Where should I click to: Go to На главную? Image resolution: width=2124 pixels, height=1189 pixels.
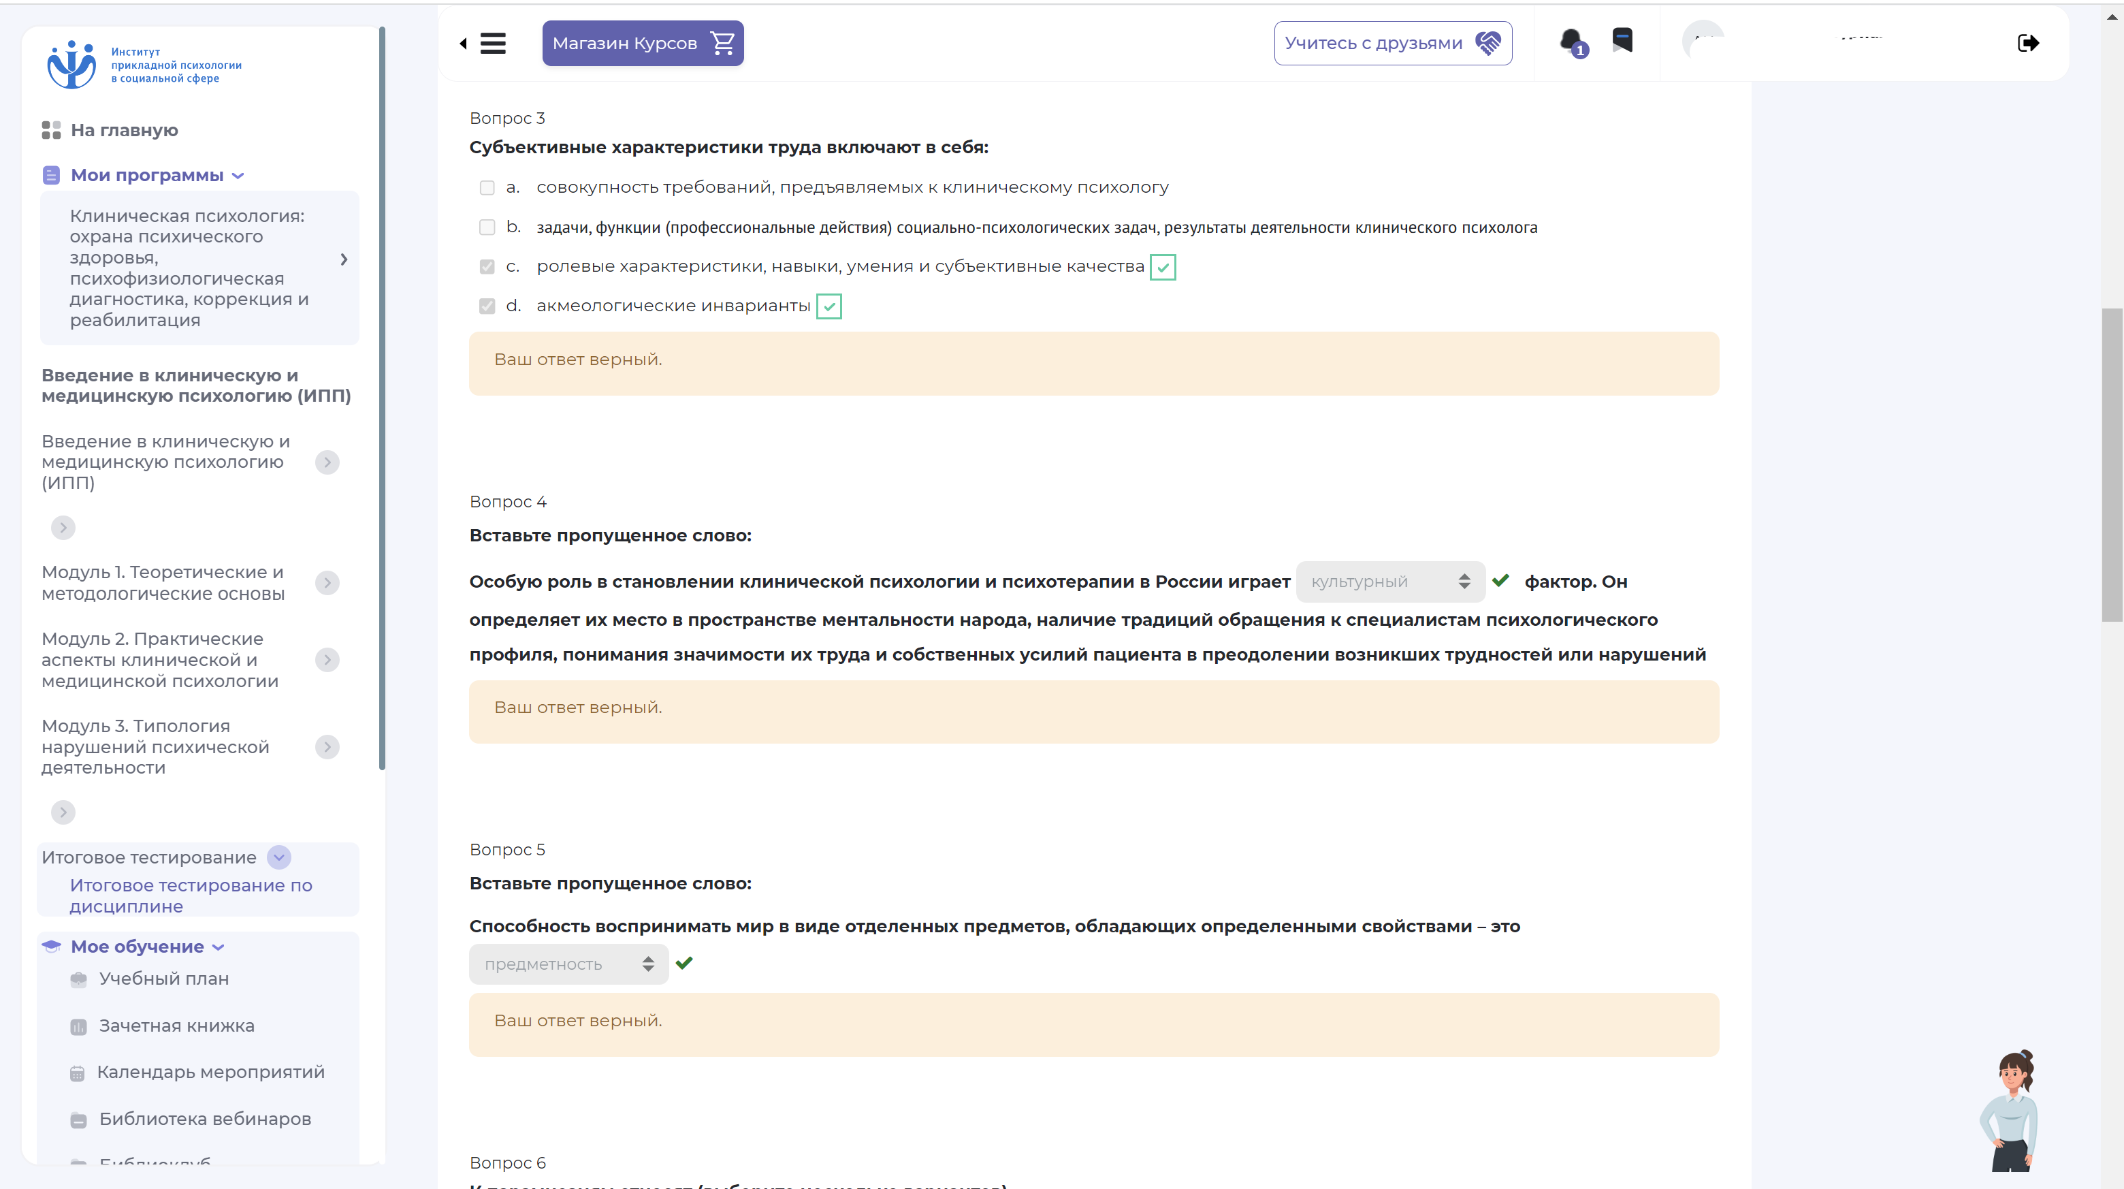125,130
